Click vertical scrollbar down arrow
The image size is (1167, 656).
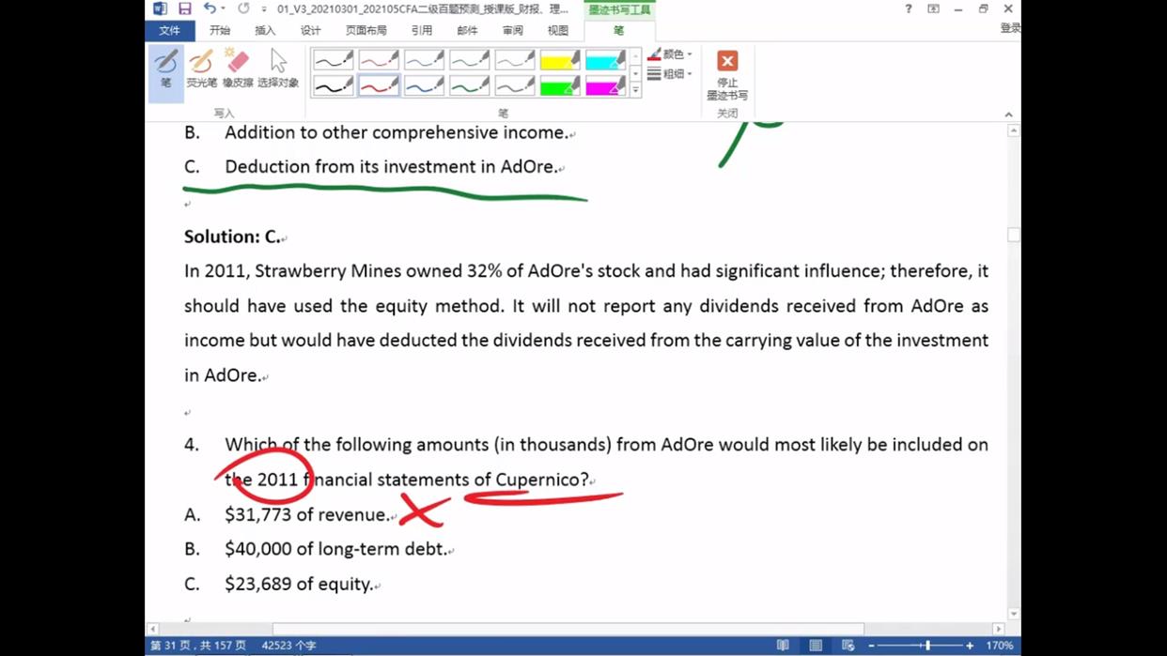tap(1013, 614)
